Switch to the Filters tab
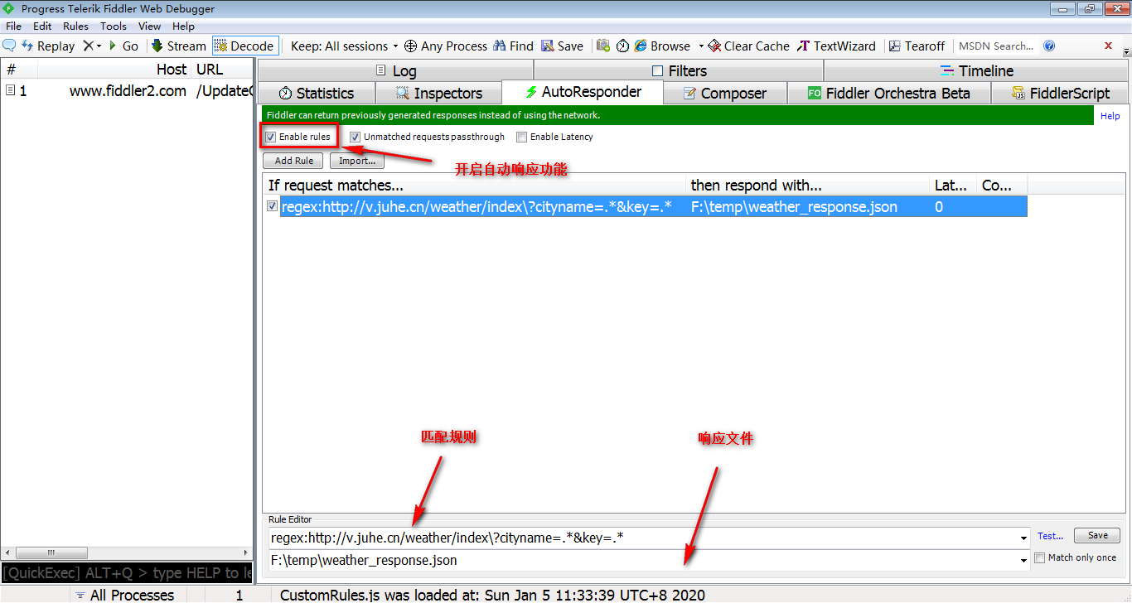The image size is (1132, 603). pyautogui.click(x=679, y=70)
